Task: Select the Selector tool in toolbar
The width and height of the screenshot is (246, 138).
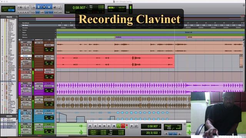Action: pyautogui.click(x=44, y=7)
